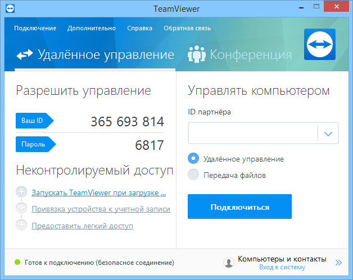
Task: Open the Обратная связь menu
Action: click(187, 28)
